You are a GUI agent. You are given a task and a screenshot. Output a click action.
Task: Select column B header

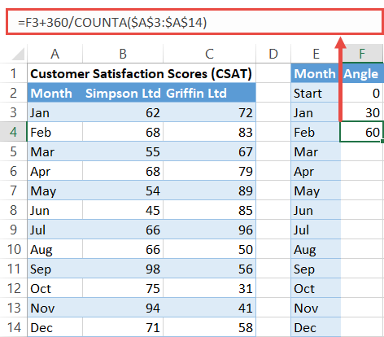click(123, 54)
